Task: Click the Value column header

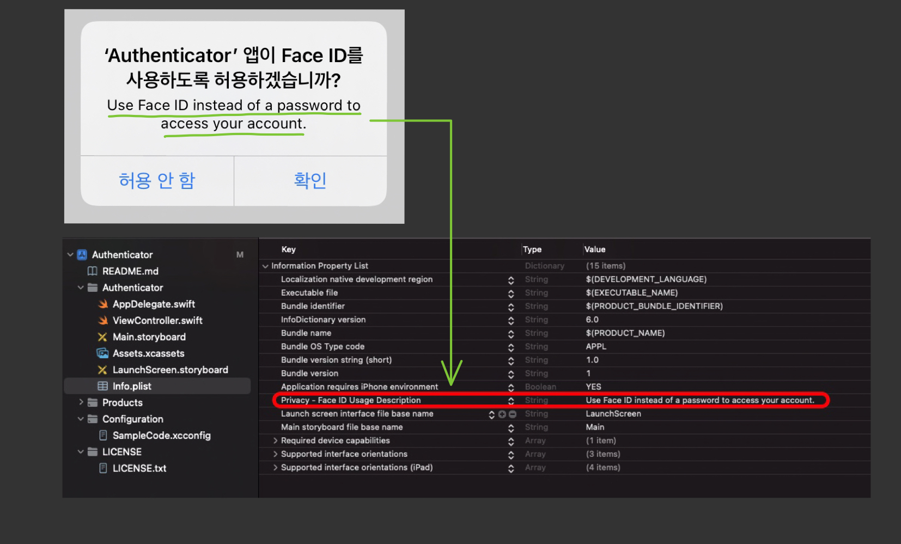Action: pos(595,249)
